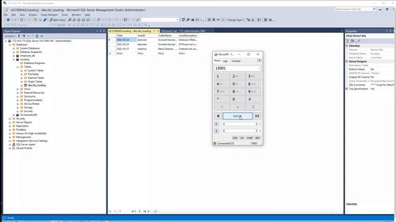
Task: Collapse the Databases node
Action: pyautogui.click(x=10, y=44)
